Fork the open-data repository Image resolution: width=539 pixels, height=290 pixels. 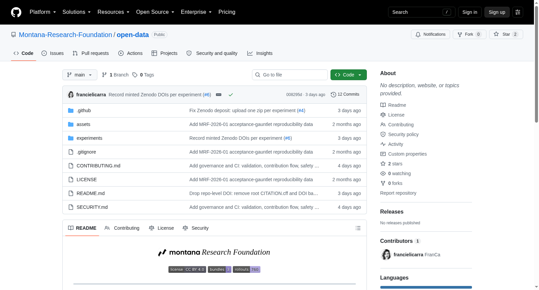[x=470, y=34]
